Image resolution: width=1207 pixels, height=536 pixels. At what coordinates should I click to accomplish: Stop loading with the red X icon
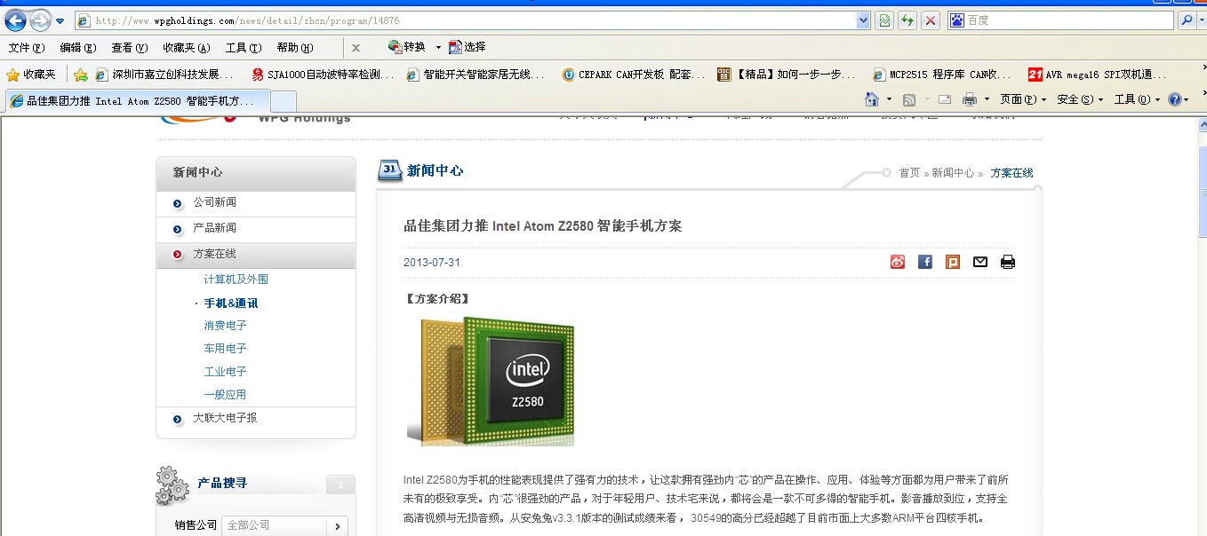coord(931,20)
